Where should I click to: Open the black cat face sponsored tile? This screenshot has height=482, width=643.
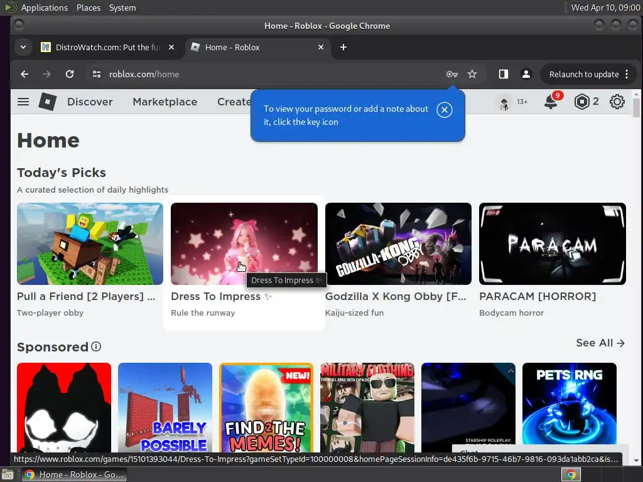click(x=64, y=407)
